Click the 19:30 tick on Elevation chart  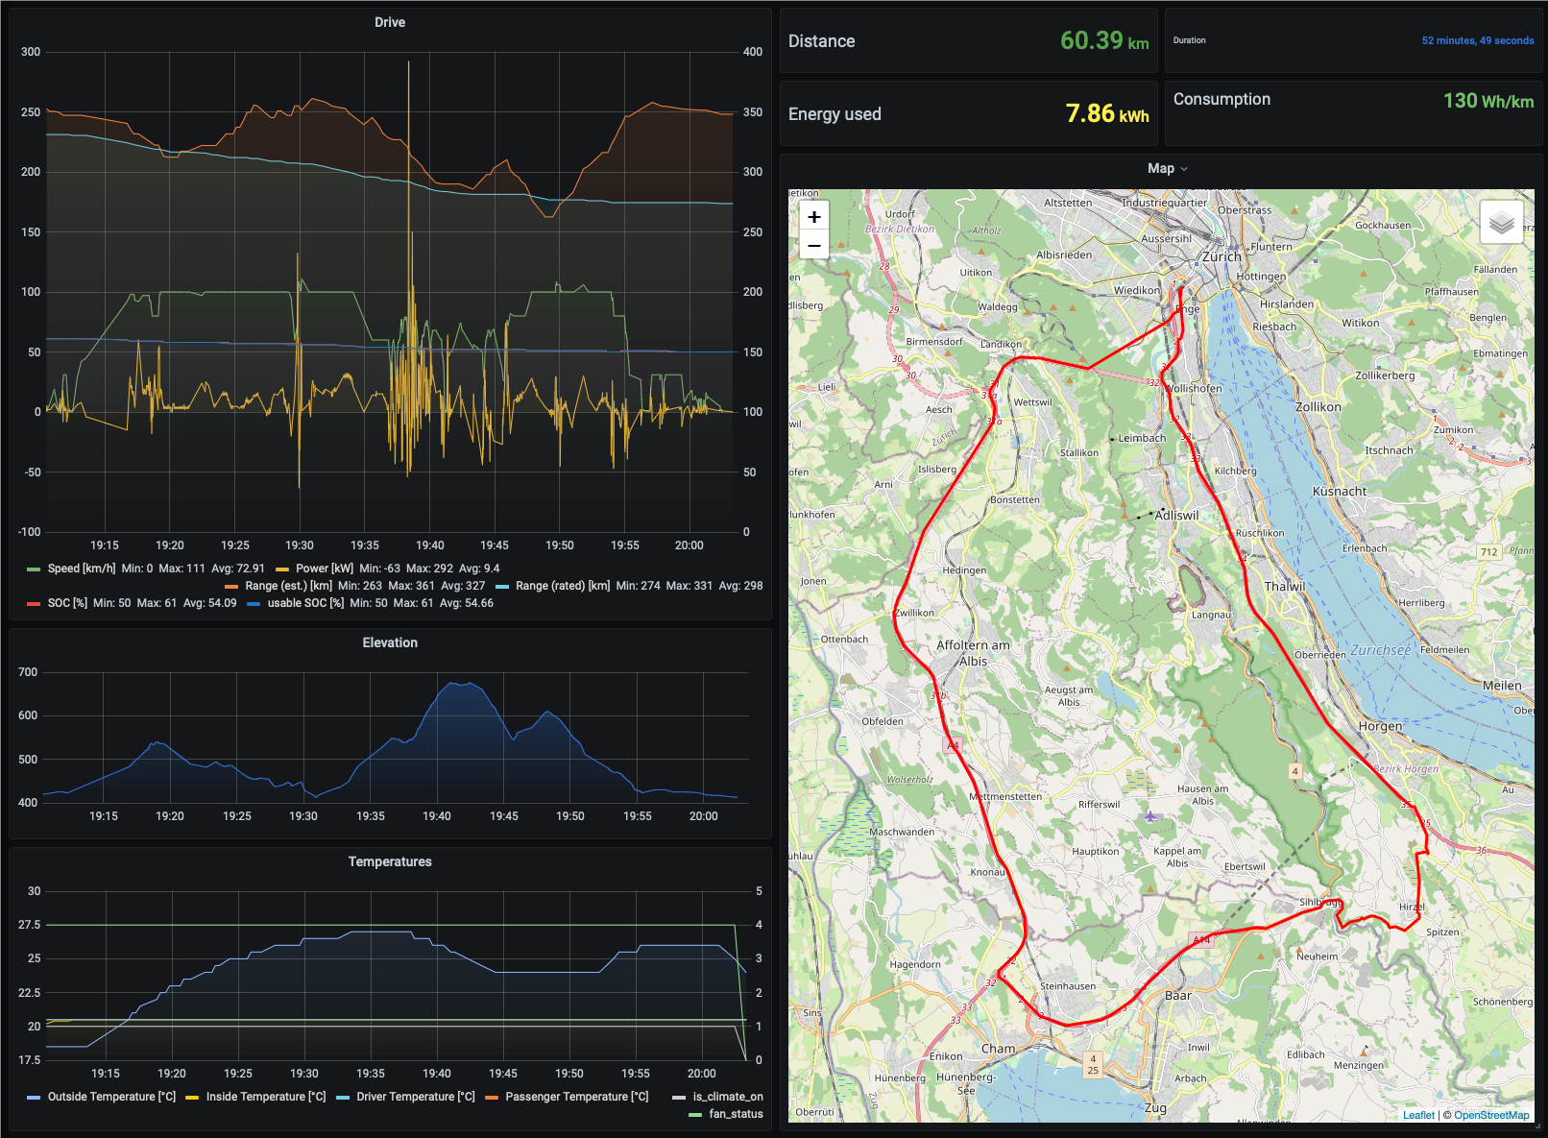tap(303, 816)
